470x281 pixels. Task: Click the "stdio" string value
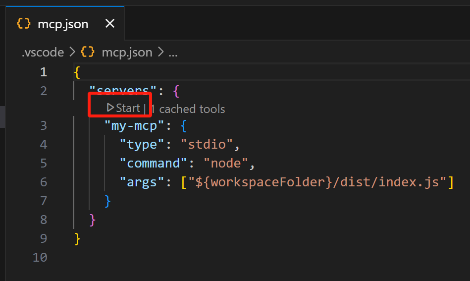(x=207, y=144)
